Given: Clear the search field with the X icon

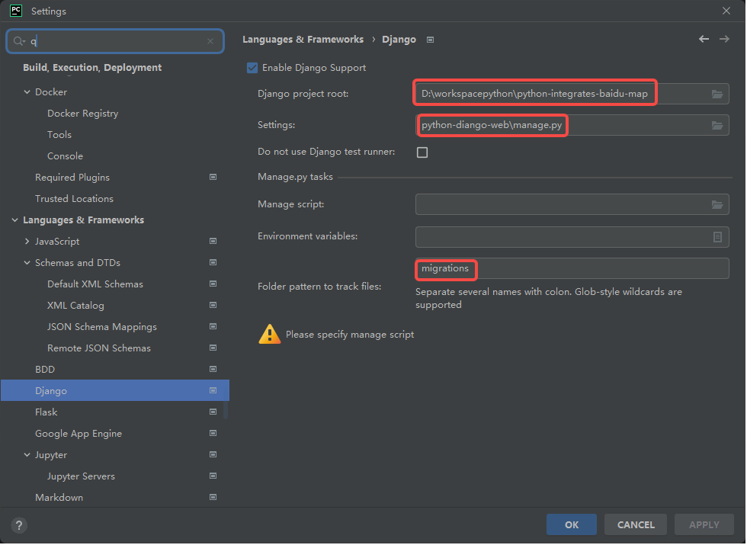Looking at the screenshot, I should tap(210, 41).
